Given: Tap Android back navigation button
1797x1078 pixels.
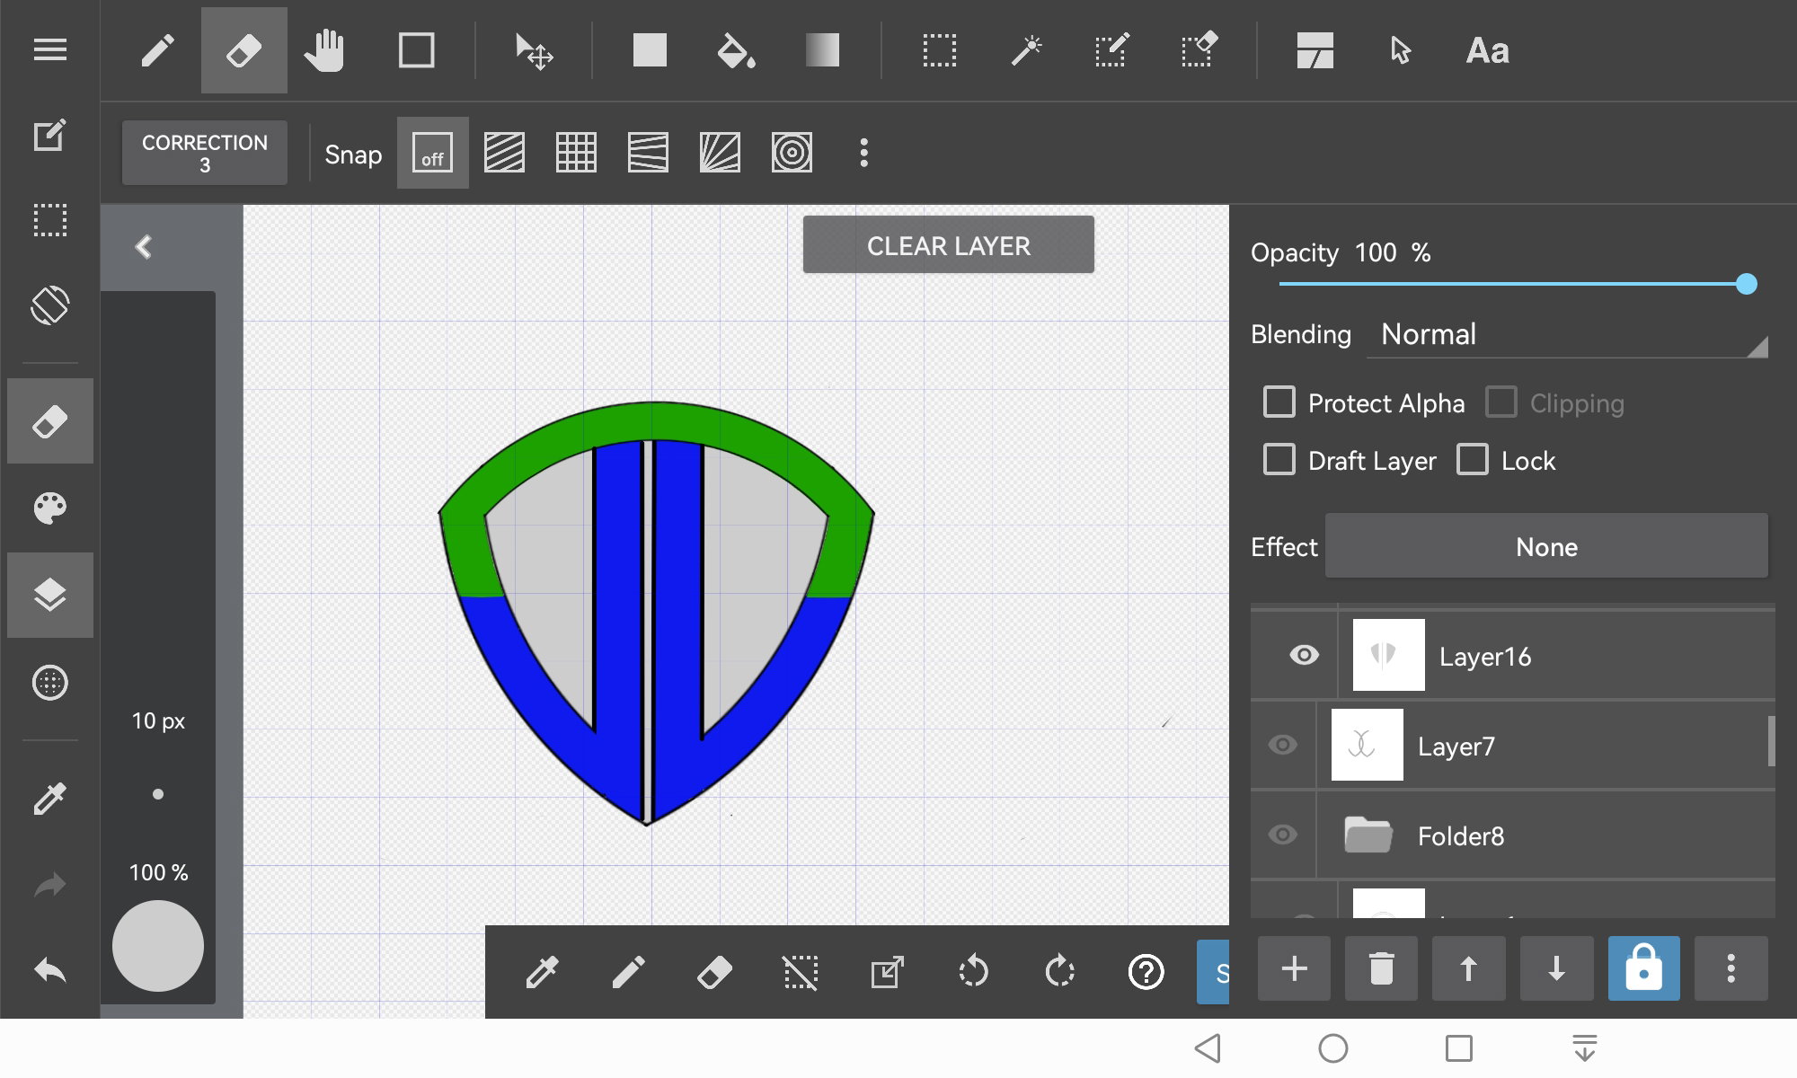Looking at the screenshot, I should tap(1208, 1047).
